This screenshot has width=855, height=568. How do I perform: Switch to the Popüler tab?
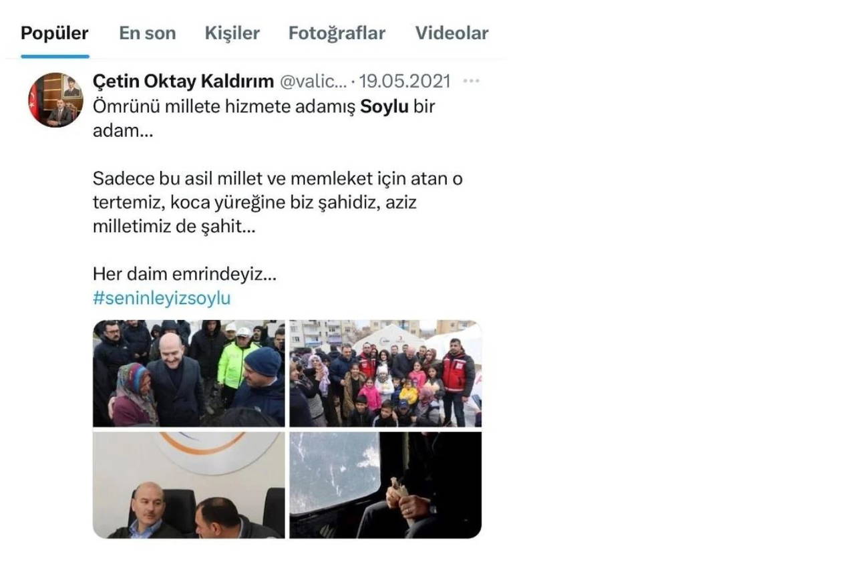pos(55,33)
